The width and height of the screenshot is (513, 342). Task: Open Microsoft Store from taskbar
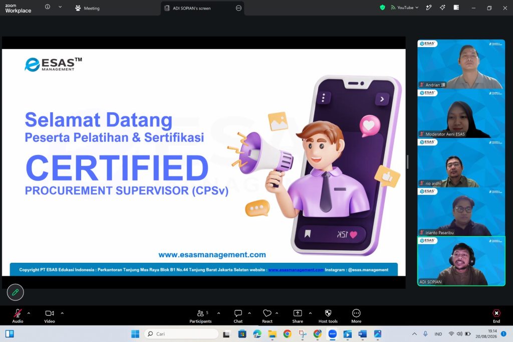242,334
